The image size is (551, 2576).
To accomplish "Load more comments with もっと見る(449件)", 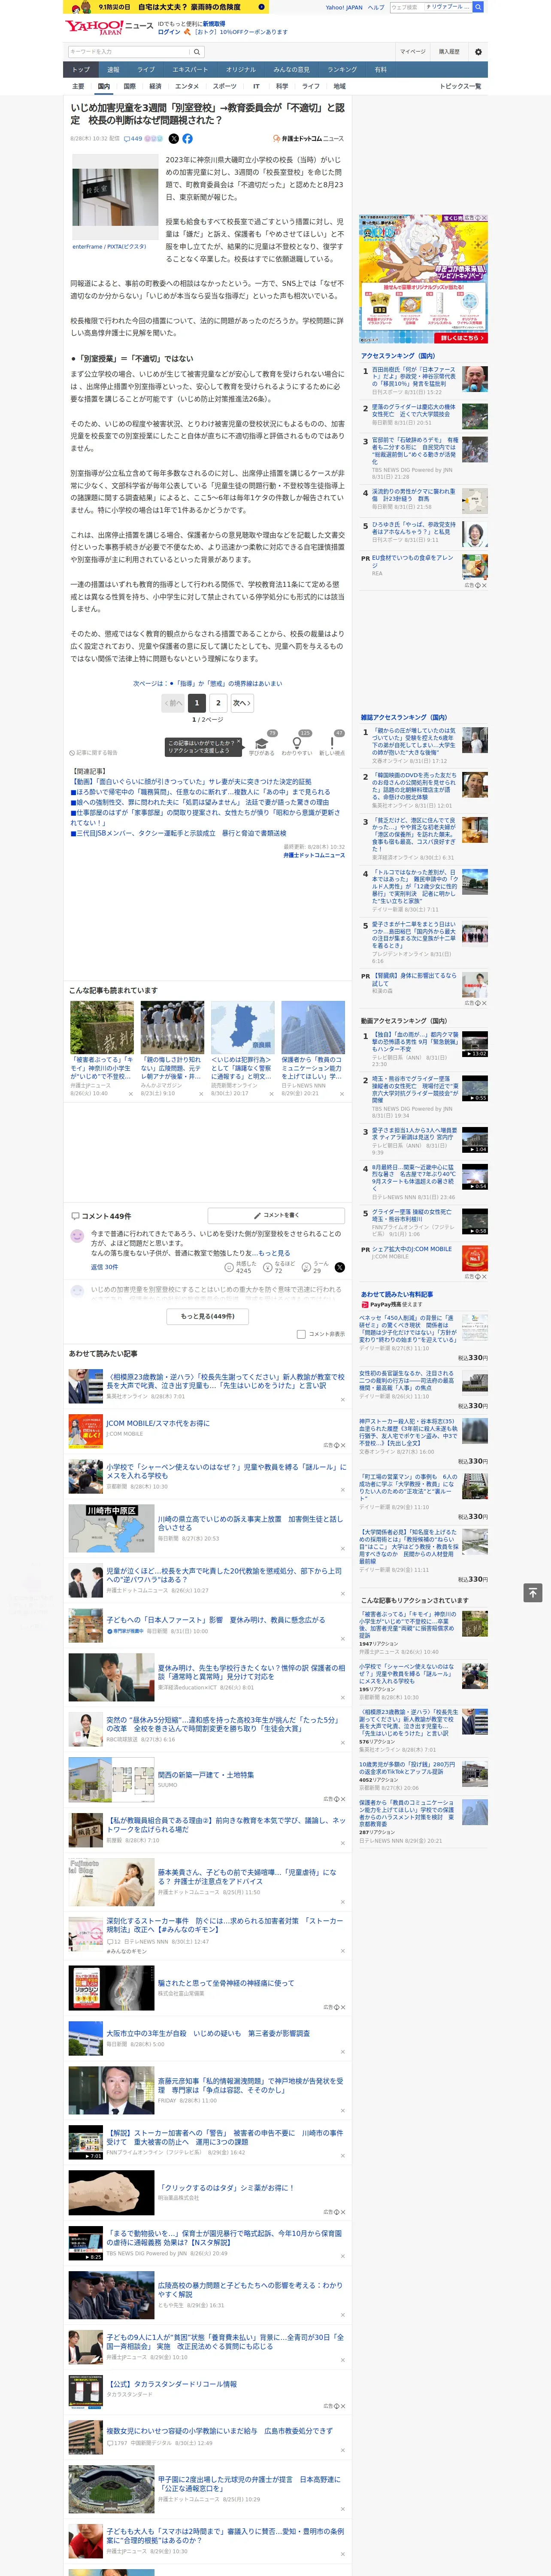I will (208, 1316).
